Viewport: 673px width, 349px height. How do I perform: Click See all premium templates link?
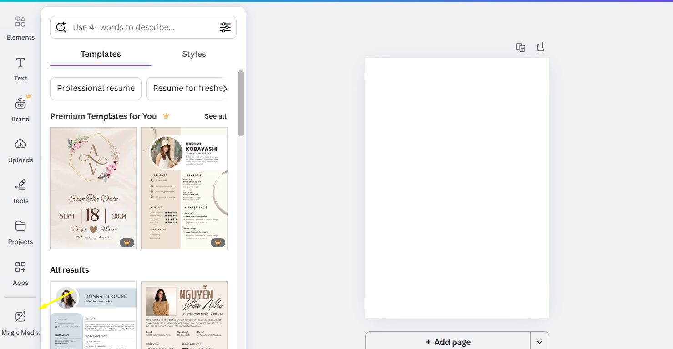point(215,116)
